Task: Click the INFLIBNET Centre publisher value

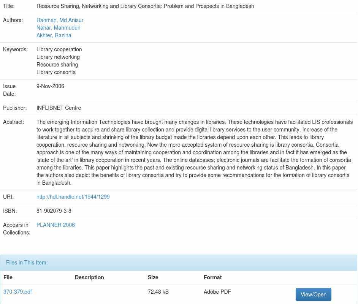Action: click(59, 108)
